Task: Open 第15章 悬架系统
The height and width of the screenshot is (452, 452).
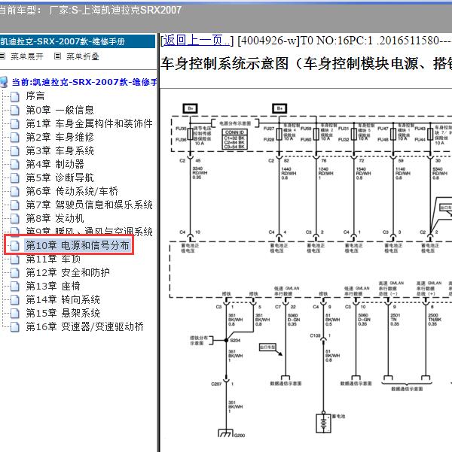Action: [x=63, y=313]
